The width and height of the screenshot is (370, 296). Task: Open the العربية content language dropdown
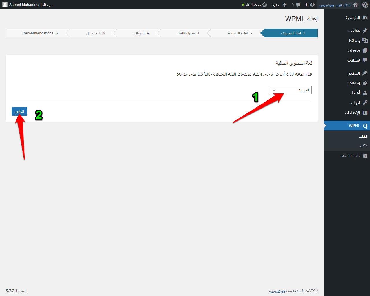291,90
